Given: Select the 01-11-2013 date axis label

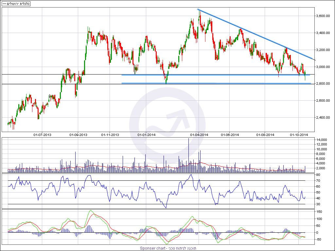Looking at the screenshot, I should (x=110, y=135).
